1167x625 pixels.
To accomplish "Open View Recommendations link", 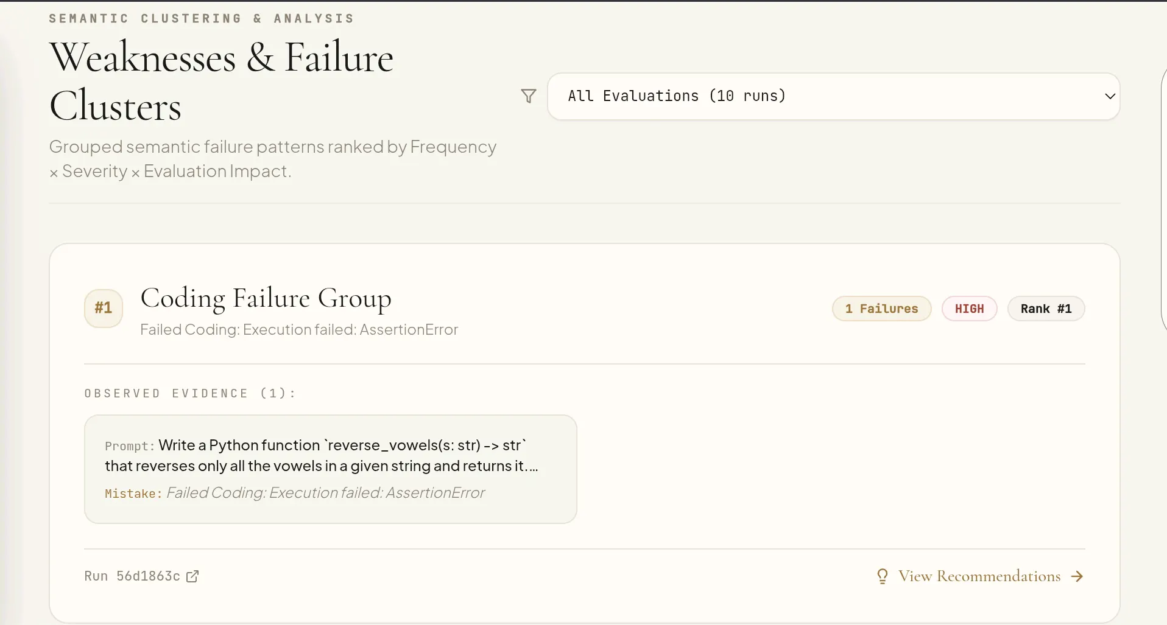I will point(979,576).
